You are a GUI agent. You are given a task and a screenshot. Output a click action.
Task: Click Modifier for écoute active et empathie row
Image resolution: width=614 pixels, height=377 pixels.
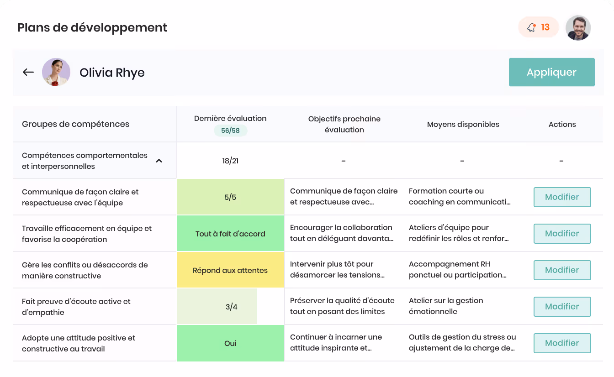click(562, 307)
